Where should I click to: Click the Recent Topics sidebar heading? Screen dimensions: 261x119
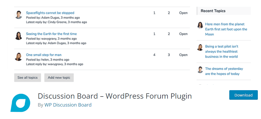213,11
